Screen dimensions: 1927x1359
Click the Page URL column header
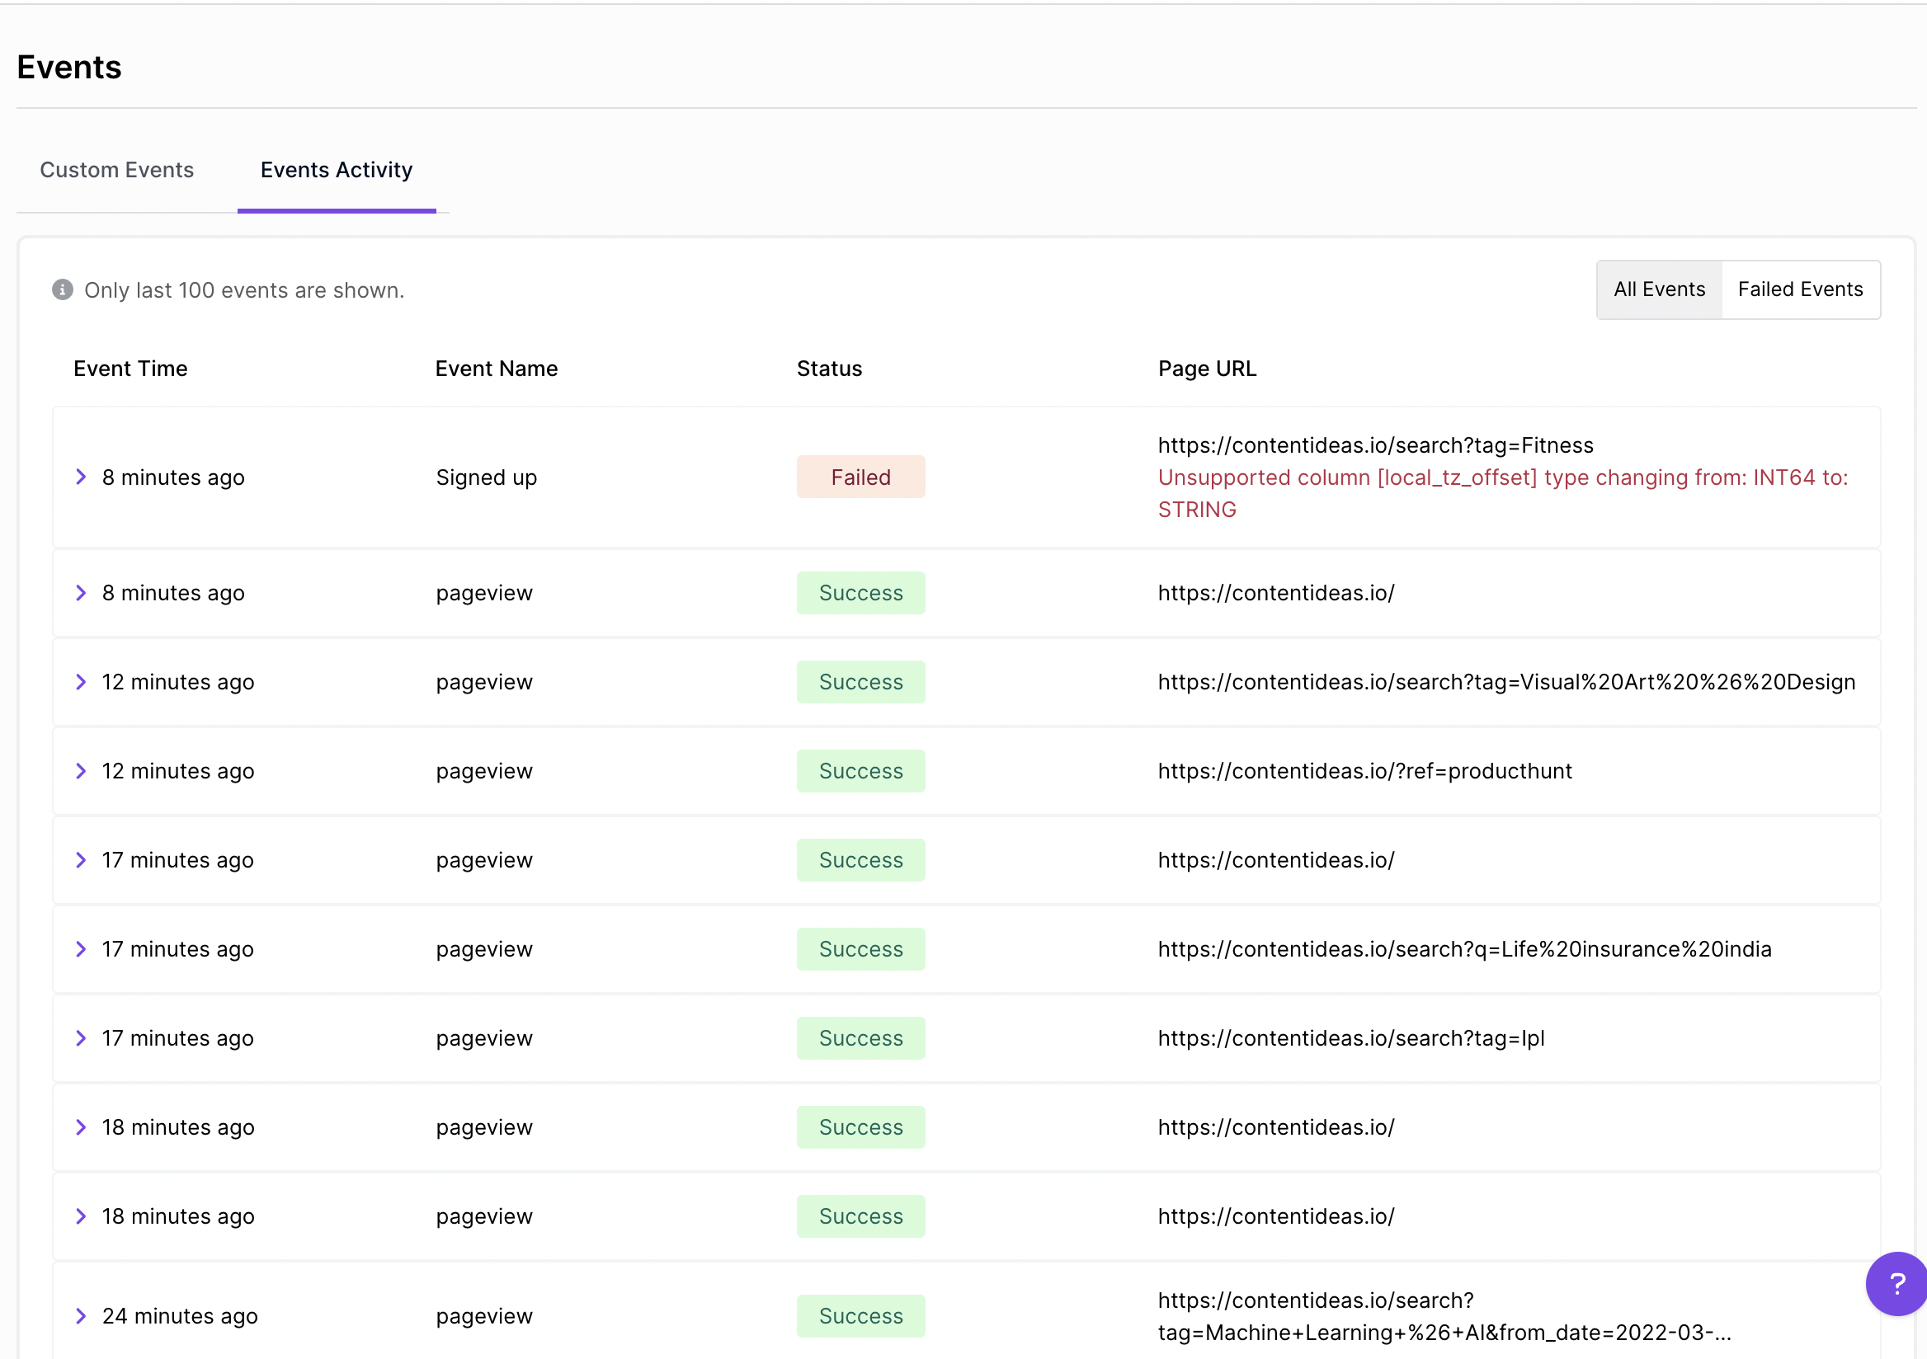(1206, 369)
